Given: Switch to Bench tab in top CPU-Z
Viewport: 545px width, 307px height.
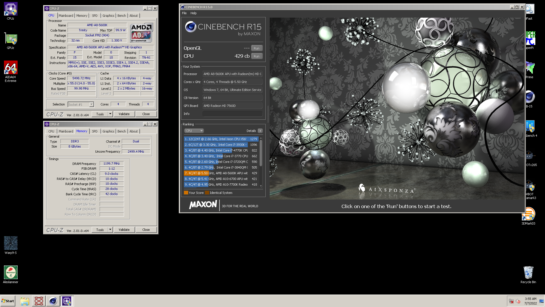Looking at the screenshot, I should click(x=121, y=16).
